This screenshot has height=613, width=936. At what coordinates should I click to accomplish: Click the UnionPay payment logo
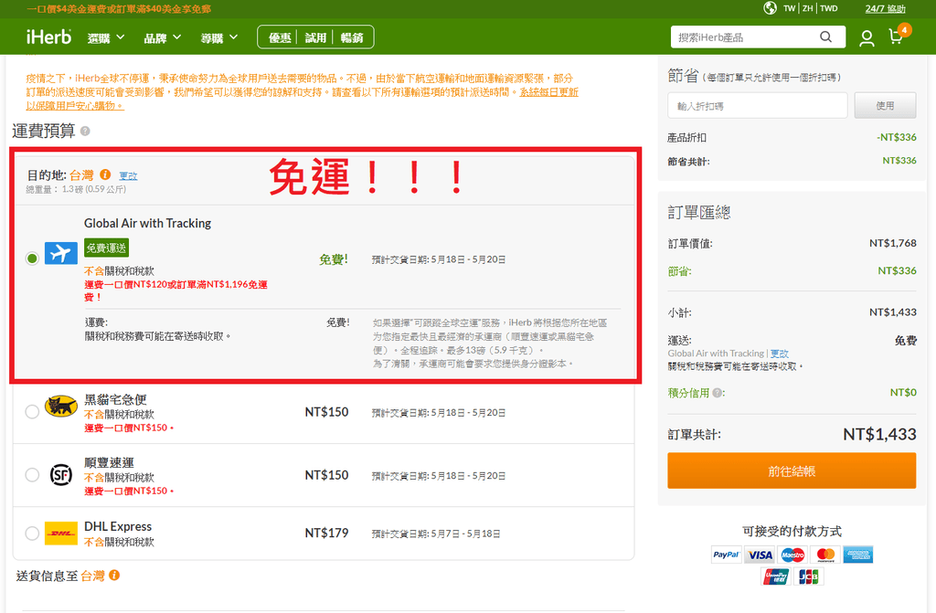point(776,576)
